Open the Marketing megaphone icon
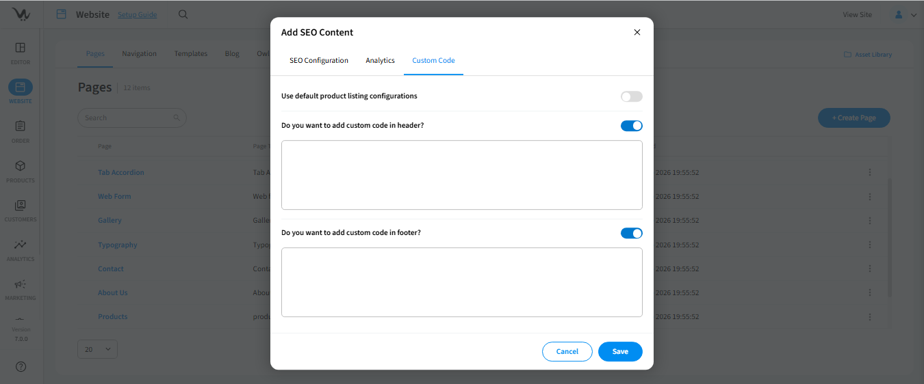This screenshot has height=384, width=924. point(21,284)
